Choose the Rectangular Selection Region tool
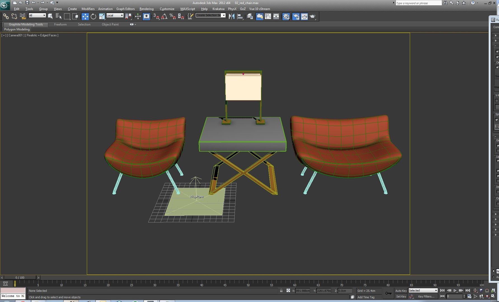The image size is (499, 302). click(x=67, y=16)
